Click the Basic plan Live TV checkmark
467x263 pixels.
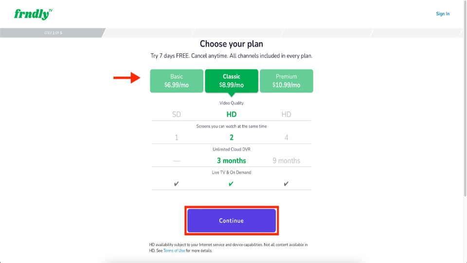click(176, 184)
